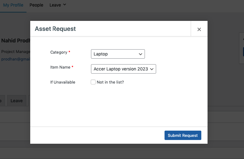Click the Asset Request dialog title
Viewport: 244px width, 159px height.
(x=55, y=29)
